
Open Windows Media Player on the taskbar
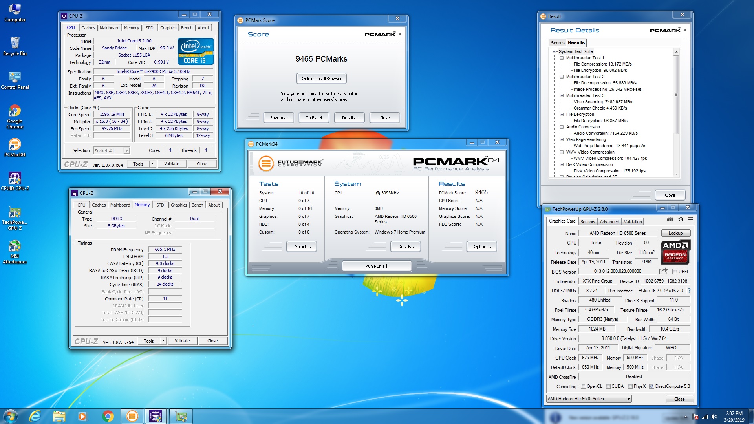(x=82, y=416)
